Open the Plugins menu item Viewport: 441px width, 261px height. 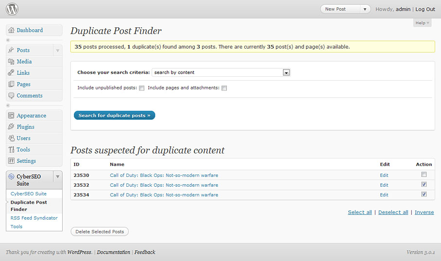(25, 127)
